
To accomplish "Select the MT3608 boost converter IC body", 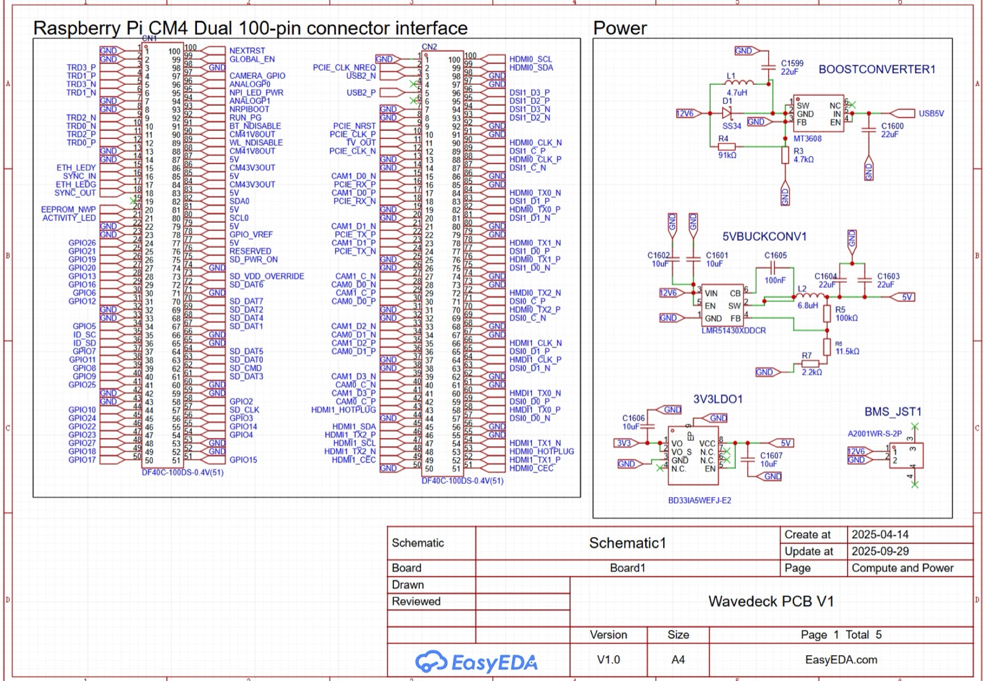I will coord(818,112).
